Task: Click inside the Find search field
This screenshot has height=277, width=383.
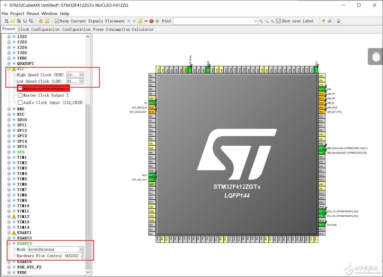Action: pyautogui.click(x=214, y=21)
